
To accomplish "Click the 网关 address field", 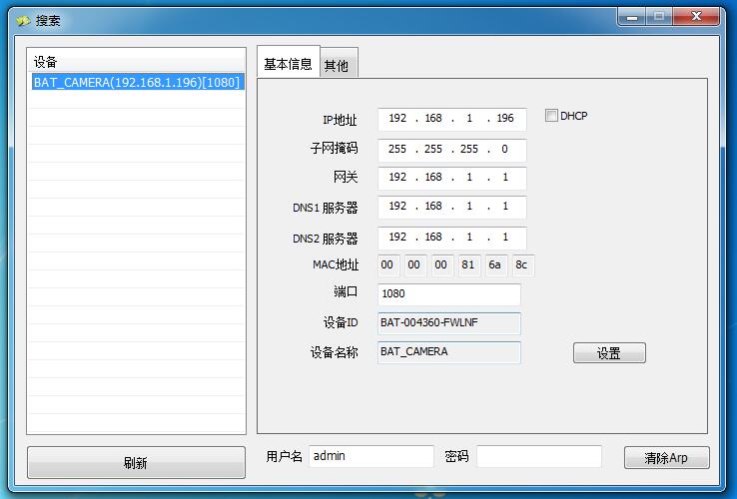I will [452, 178].
